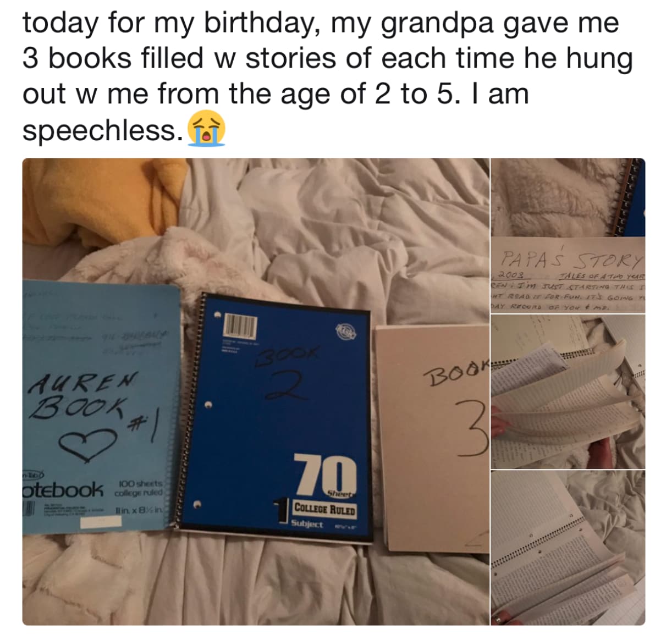Click the barcode on the blue notebook
661x640 pixels.
pyautogui.click(x=239, y=325)
